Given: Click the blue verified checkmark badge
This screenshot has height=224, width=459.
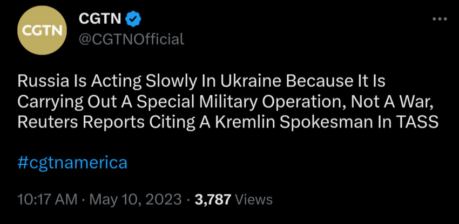Looking at the screenshot, I should pyautogui.click(x=133, y=19).
